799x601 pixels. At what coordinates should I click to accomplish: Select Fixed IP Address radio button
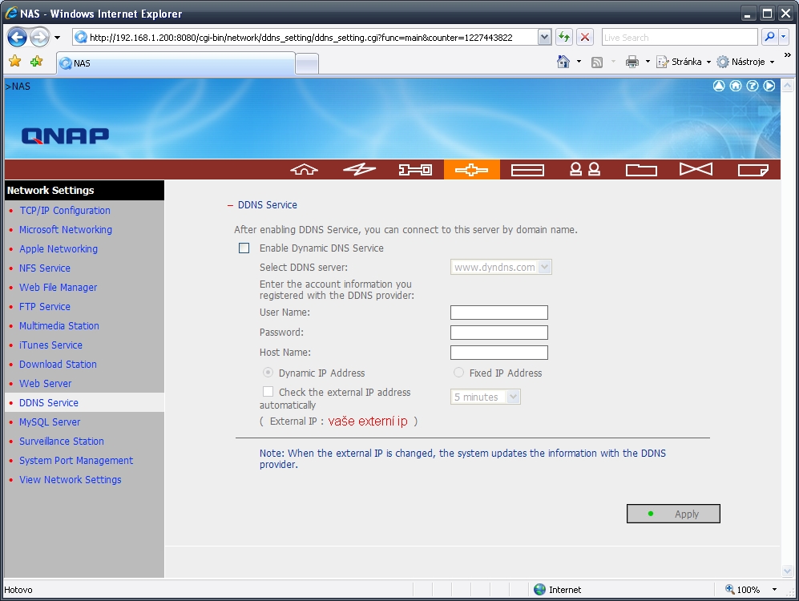point(458,373)
